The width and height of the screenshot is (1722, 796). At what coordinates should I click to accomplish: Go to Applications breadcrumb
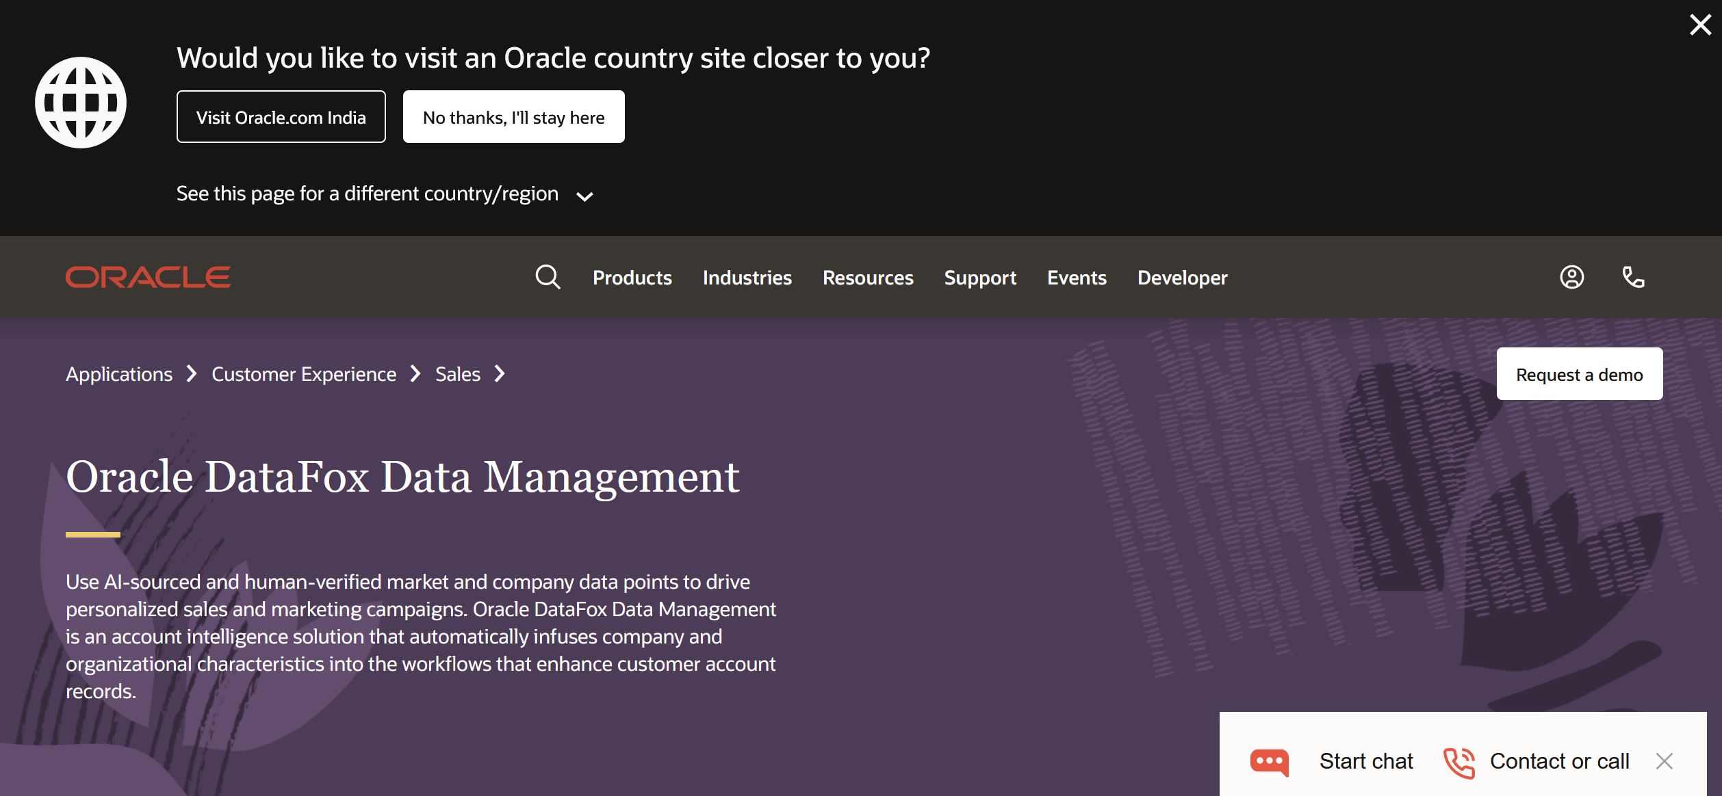coord(119,374)
